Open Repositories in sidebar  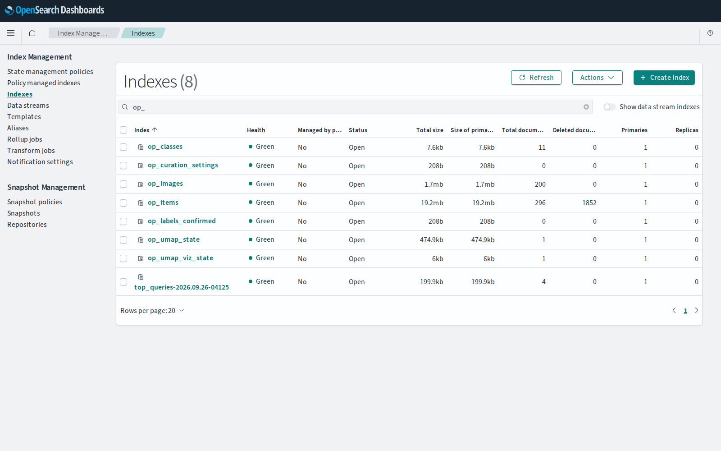(x=27, y=225)
